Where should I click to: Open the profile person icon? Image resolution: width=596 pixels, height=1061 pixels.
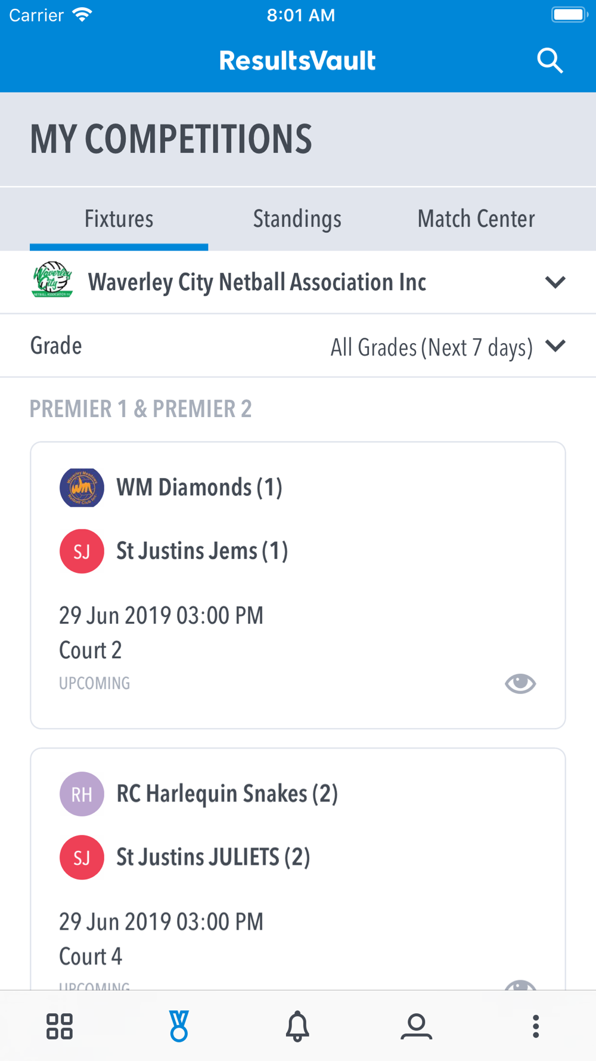pyautogui.click(x=417, y=1026)
